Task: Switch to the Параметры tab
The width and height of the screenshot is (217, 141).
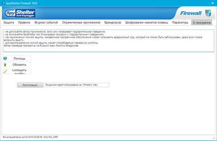Action: [180, 22]
